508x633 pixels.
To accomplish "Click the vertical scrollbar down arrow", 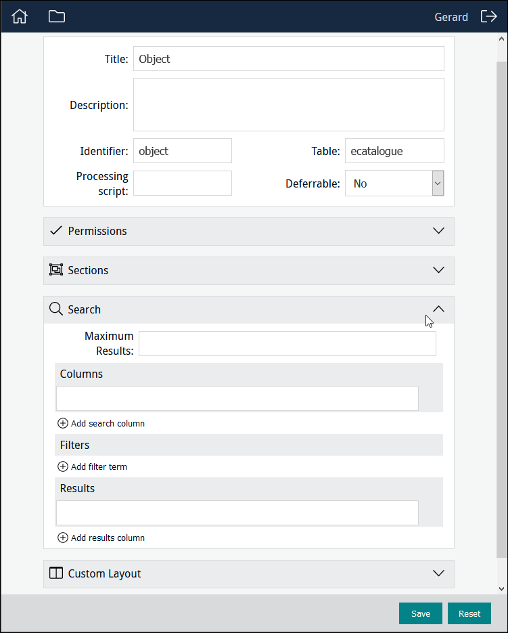I will point(501,589).
